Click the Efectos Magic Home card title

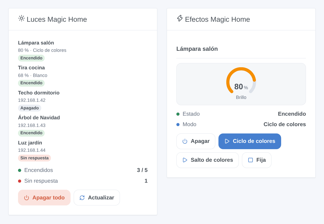click(x=217, y=19)
